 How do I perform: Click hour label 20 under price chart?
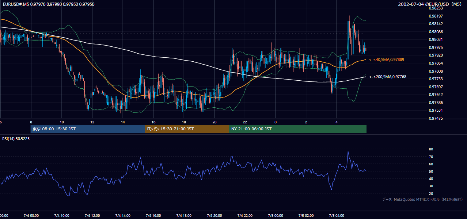[x=214, y=122]
